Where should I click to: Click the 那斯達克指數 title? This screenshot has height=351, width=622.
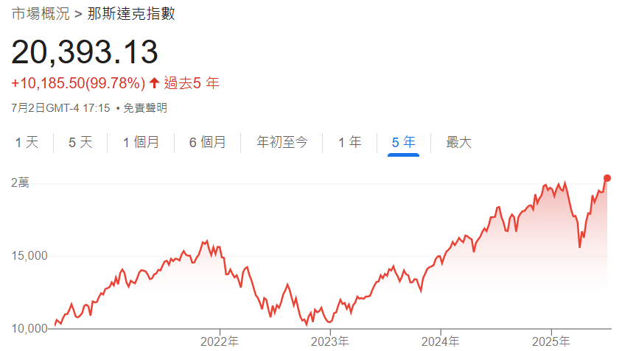point(131,14)
